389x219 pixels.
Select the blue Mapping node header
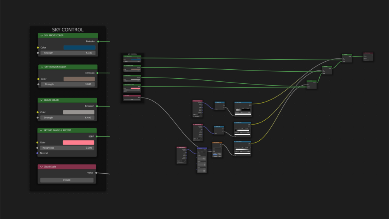202,148
